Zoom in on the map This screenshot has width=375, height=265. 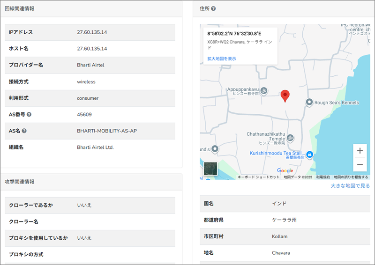[360, 151]
